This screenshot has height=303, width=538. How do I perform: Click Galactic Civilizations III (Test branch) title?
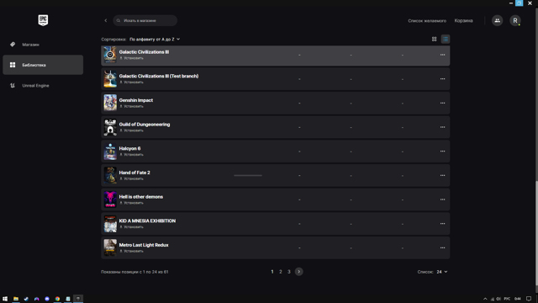(x=159, y=77)
